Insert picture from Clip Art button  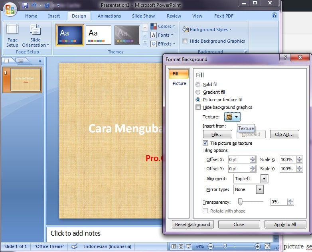[x=284, y=134]
